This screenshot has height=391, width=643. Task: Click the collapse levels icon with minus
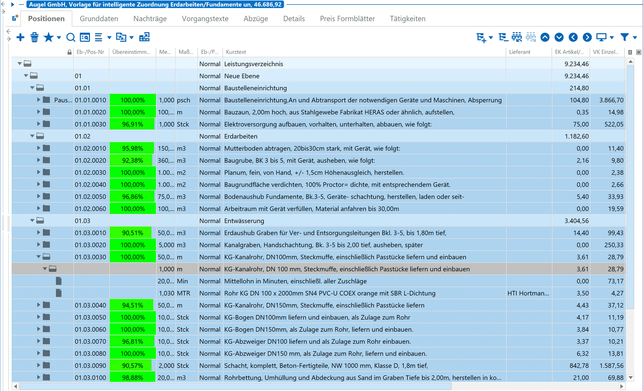pos(503,37)
